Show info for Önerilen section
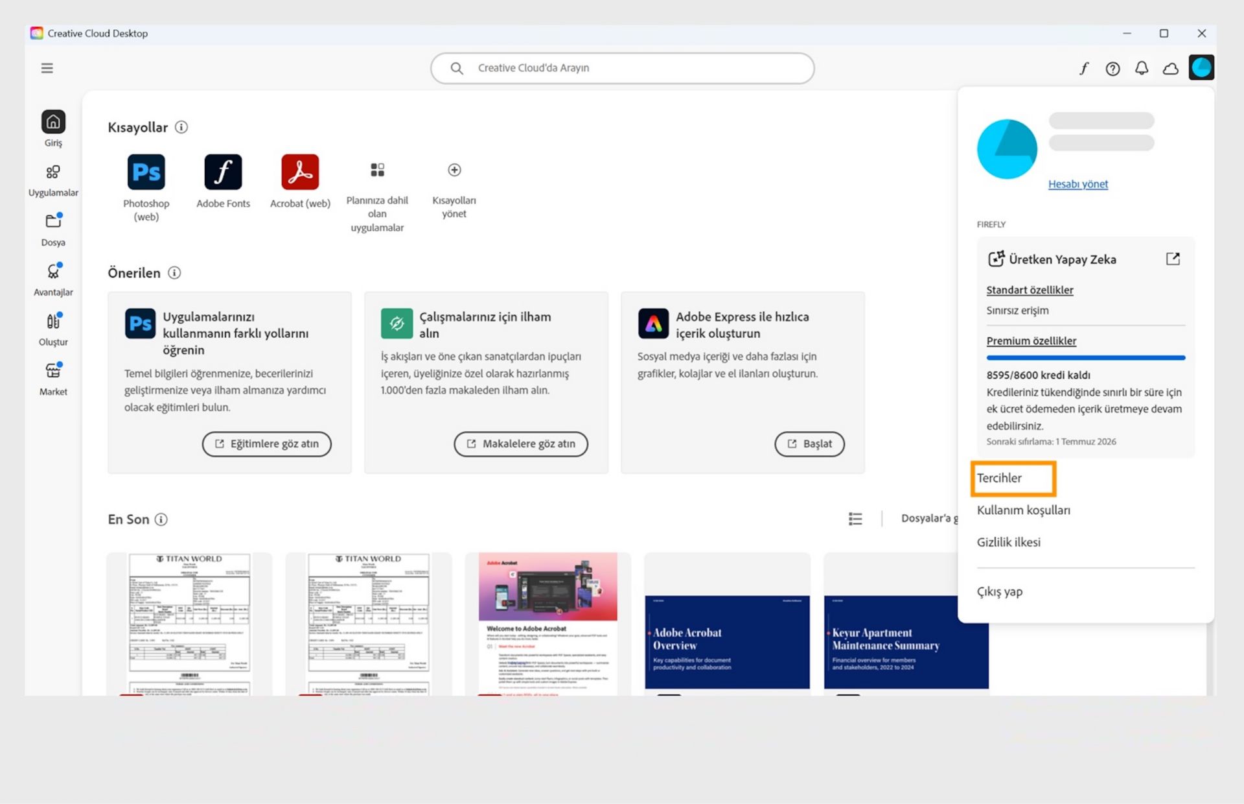This screenshot has height=804, width=1244. coord(174,273)
